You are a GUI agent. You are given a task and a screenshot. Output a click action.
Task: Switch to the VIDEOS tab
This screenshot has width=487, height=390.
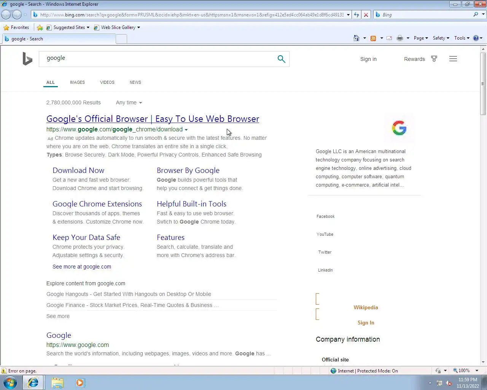point(107,82)
